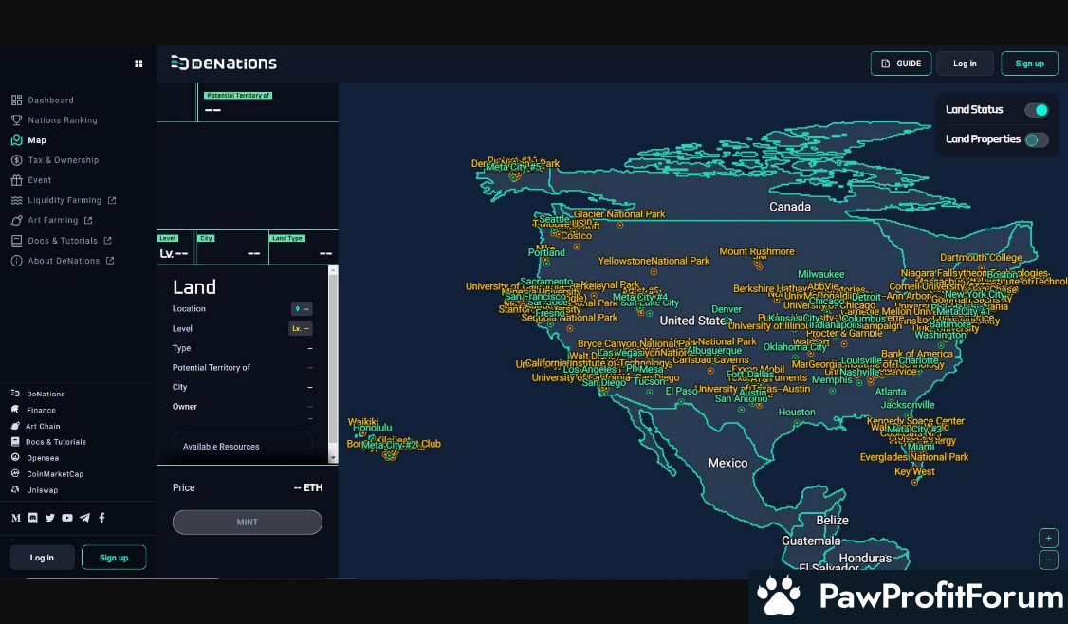Click Log in in top header

(965, 64)
